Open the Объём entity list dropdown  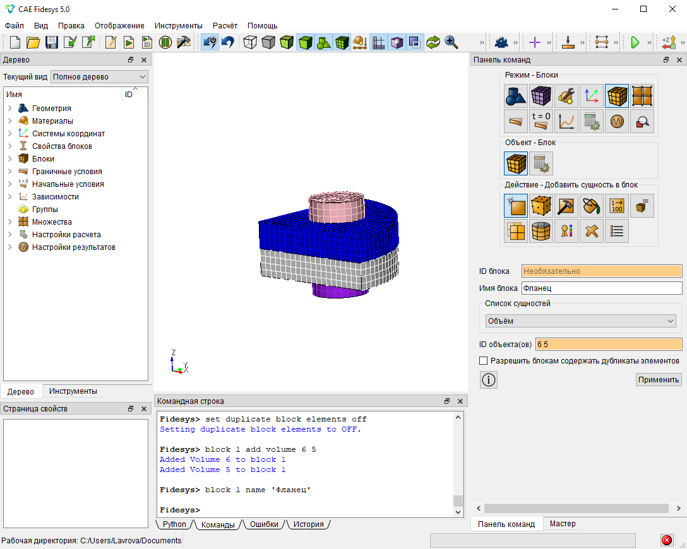pyautogui.click(x=580, y=321)
